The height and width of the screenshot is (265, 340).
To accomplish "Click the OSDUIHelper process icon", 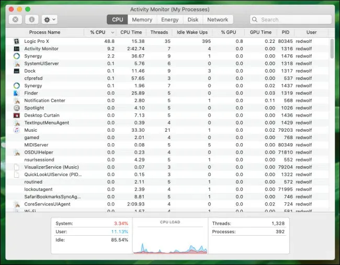I will tap(17, 152).
